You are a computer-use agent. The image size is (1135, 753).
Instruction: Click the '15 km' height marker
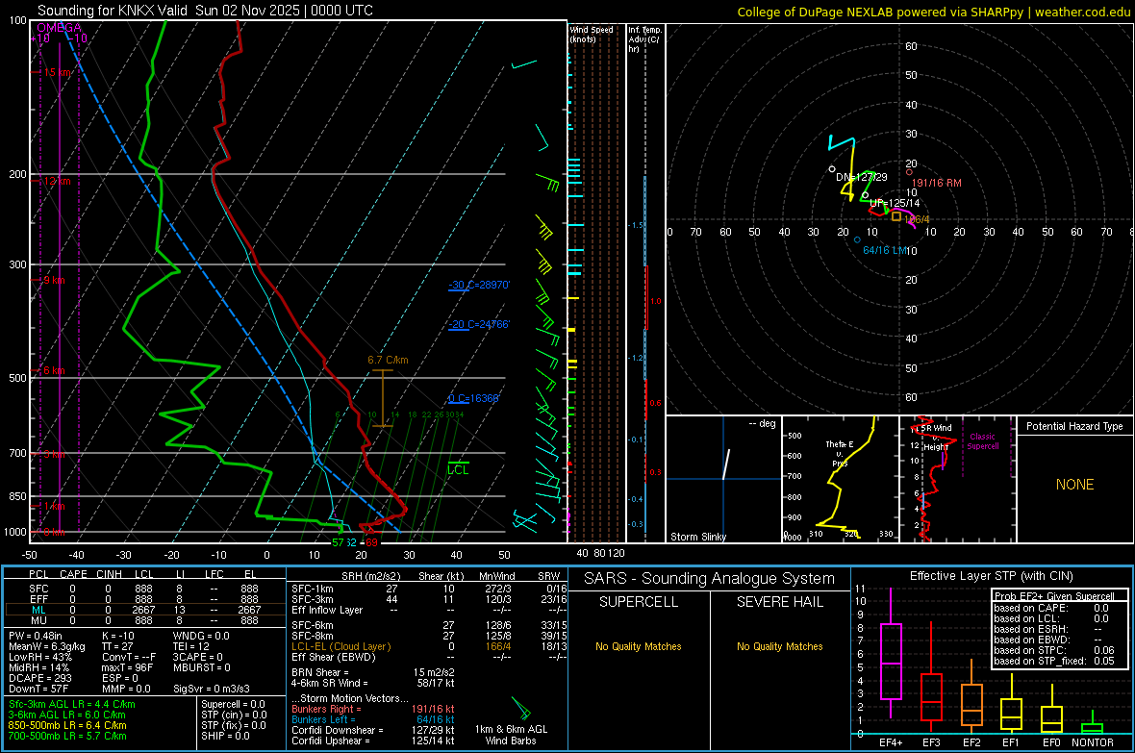point(58,72)
